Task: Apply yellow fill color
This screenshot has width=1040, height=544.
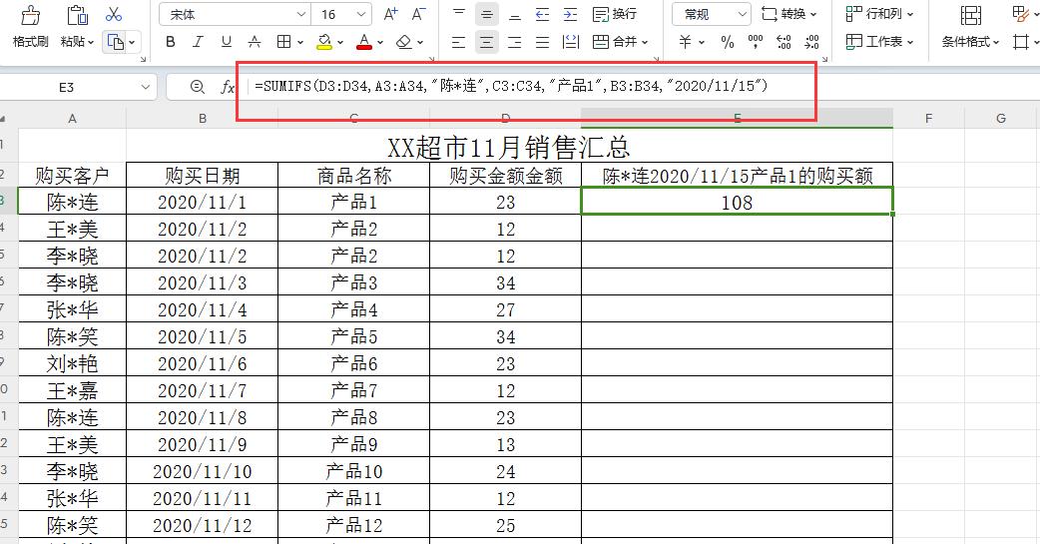Action: point(324,43)
